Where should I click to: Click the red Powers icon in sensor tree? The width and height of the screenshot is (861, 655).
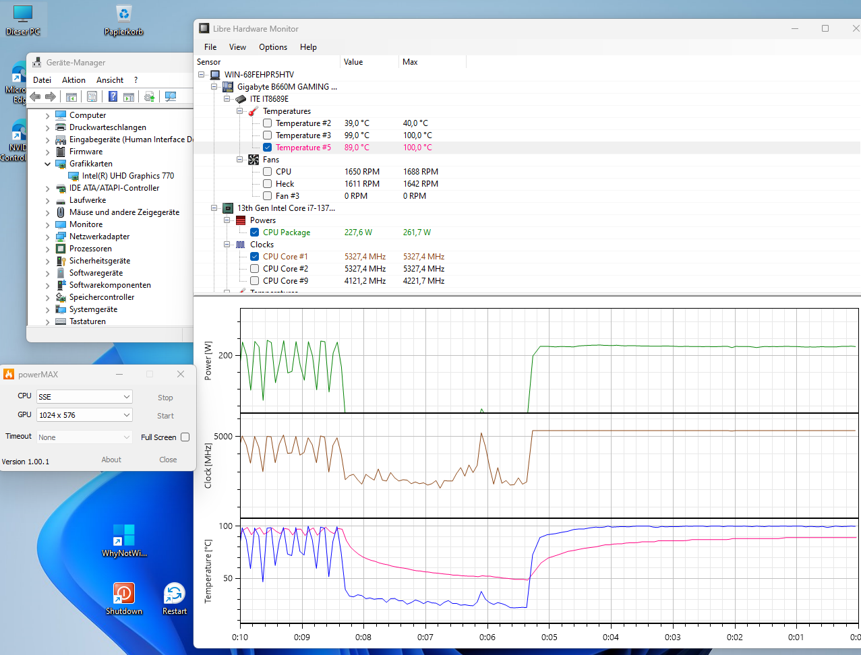click(x=241, y=220)
